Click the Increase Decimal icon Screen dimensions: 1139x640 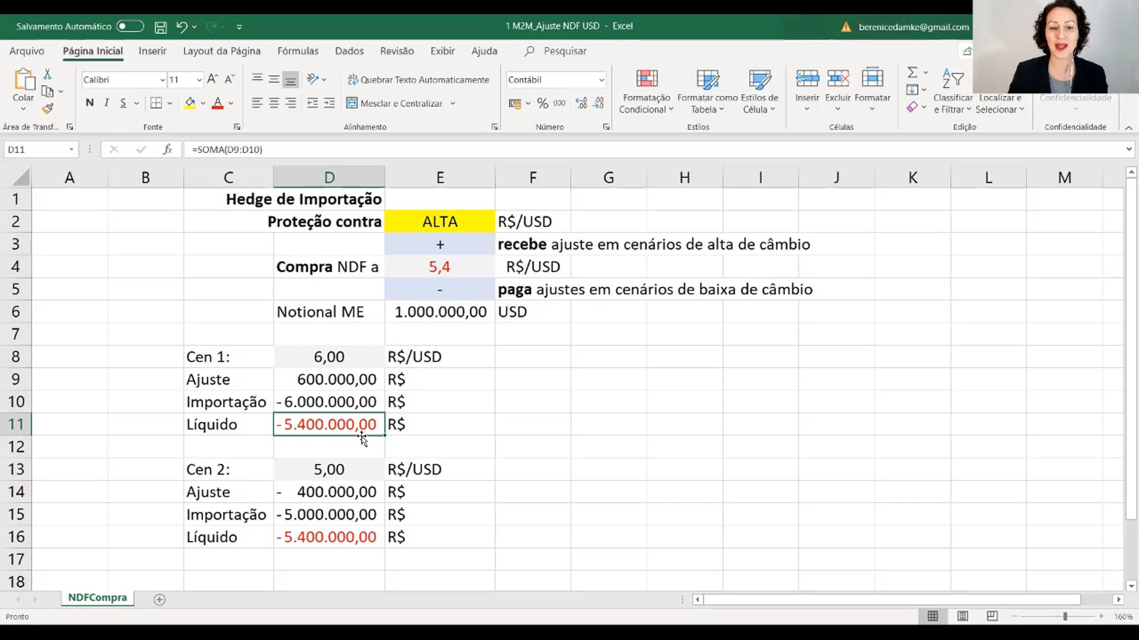581,103
